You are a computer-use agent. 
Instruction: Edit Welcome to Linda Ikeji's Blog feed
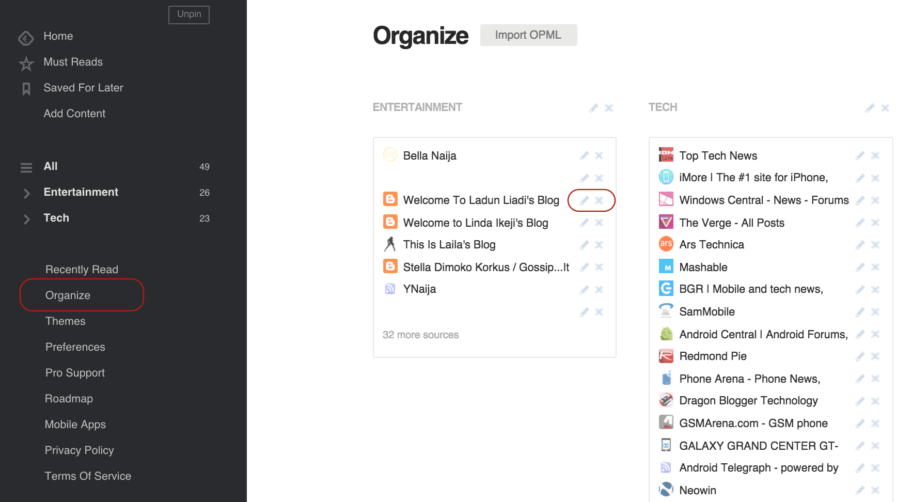(584, 223)
